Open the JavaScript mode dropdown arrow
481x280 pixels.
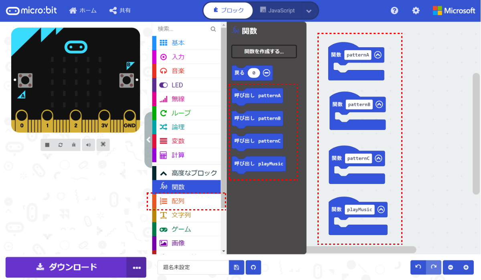309,10
